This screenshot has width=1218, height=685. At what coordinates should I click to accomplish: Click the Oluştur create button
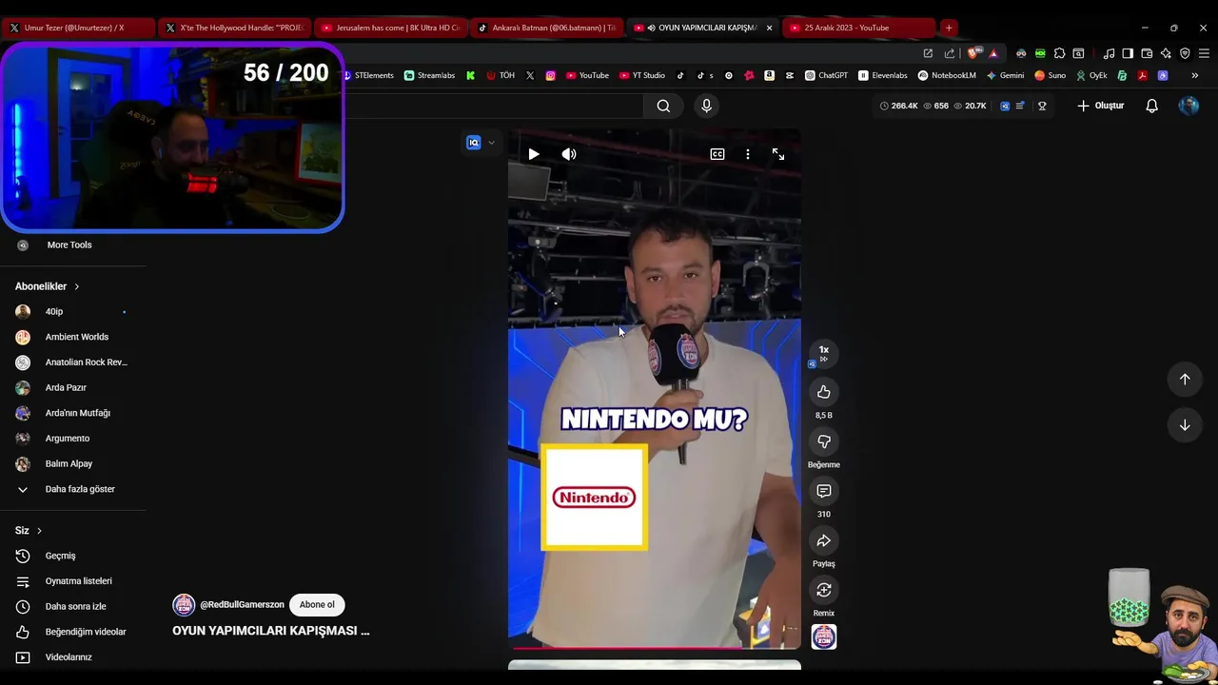1101,106
